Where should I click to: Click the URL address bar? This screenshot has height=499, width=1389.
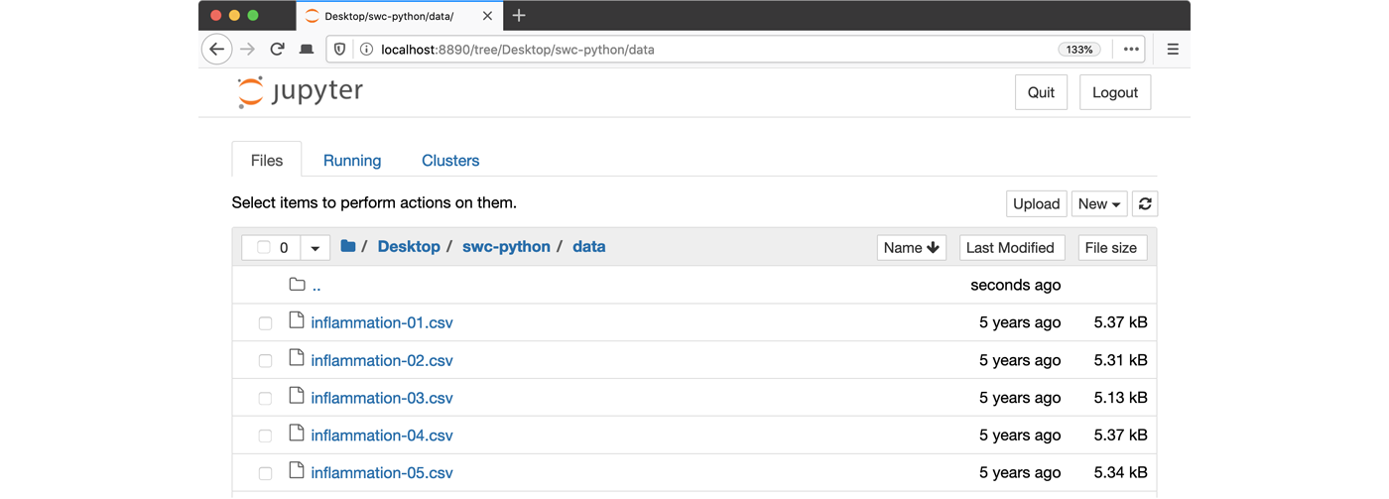click(694, 50)
